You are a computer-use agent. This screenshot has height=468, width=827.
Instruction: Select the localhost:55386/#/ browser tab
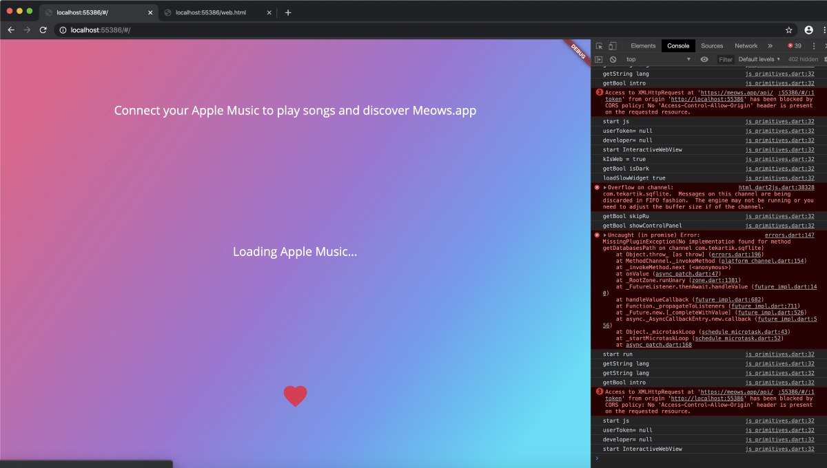click(99, 12)
